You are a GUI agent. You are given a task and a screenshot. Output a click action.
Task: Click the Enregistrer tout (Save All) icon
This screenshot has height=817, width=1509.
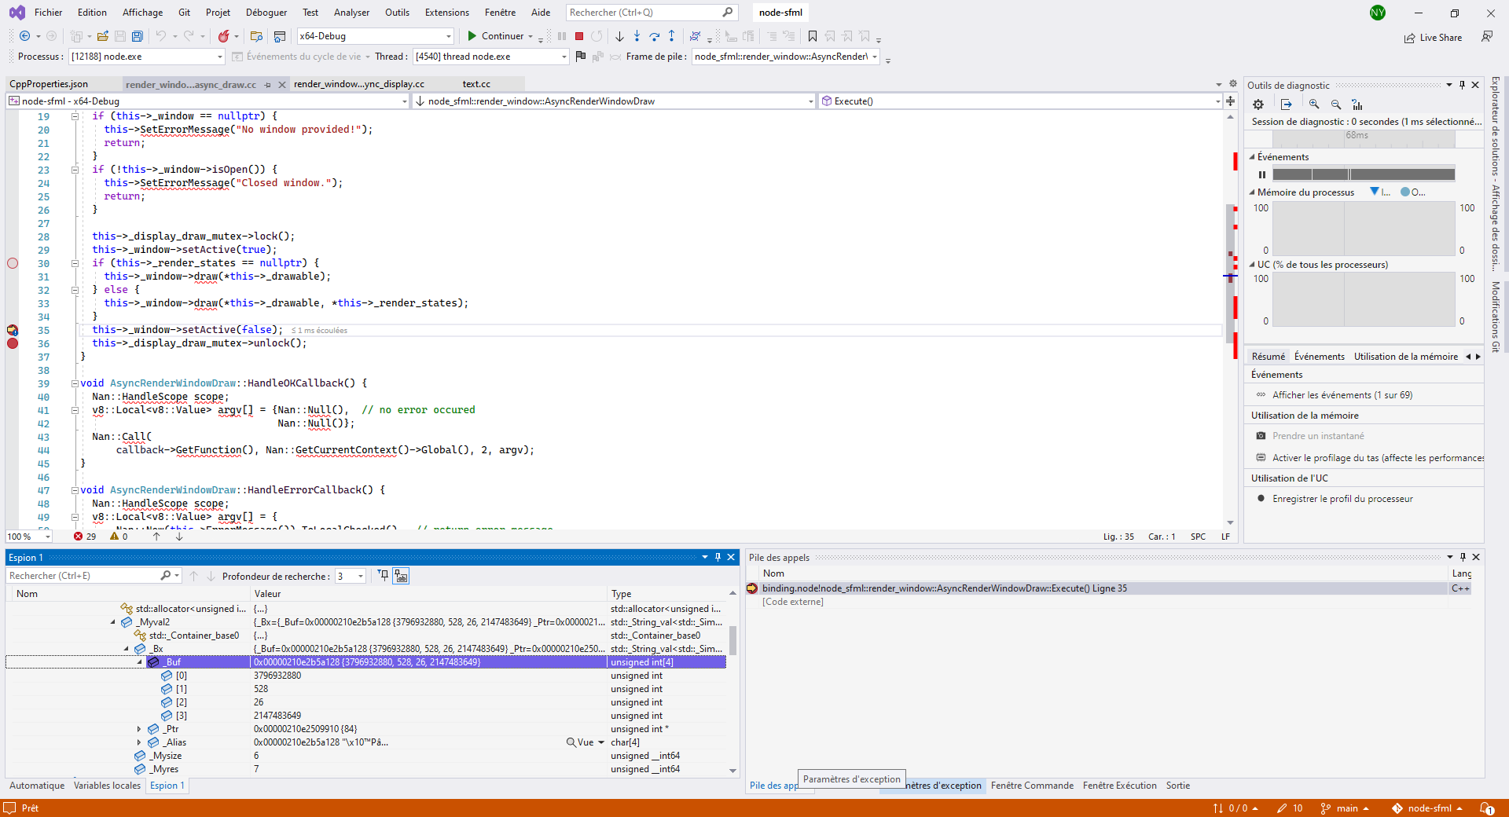click(137, 36)
